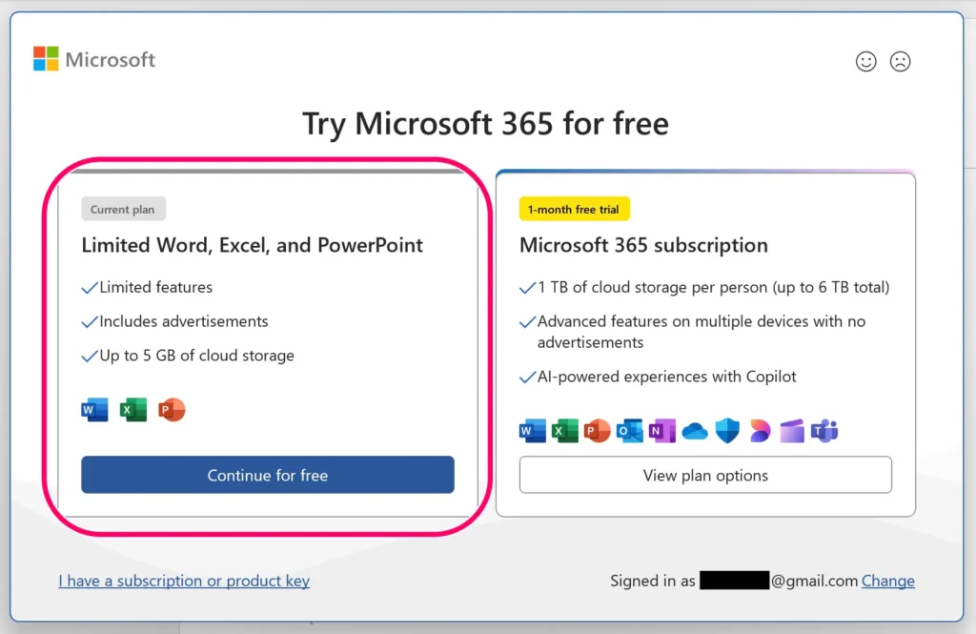Click the Microsoft logo
976x634 pixels.
(94, 59)
